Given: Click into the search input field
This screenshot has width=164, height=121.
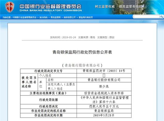Looking at the screenshot, I should coord(146,17).
